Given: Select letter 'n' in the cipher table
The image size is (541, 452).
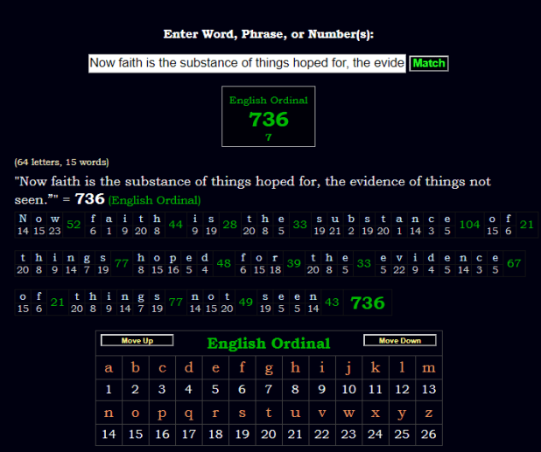Looking at the screenshot, I should click(x=109, y=412).
